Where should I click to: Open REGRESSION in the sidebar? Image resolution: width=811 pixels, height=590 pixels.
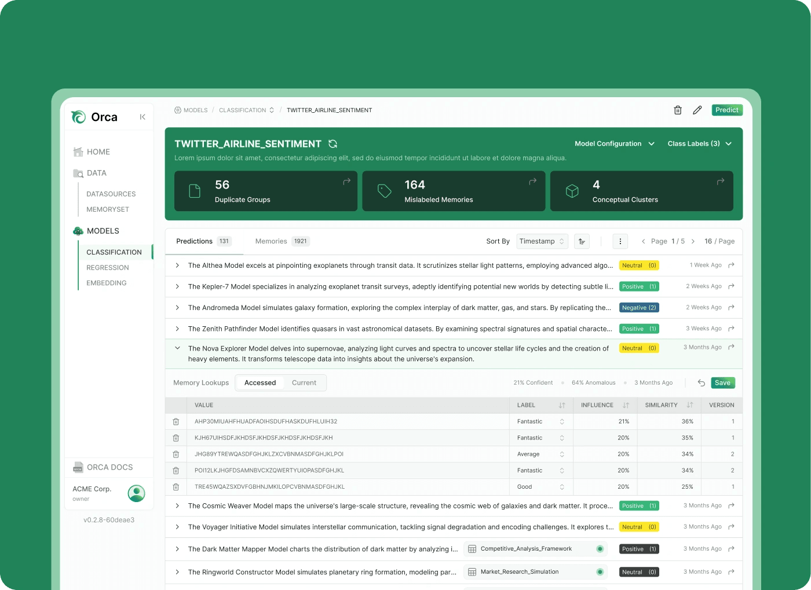(108, 268)
